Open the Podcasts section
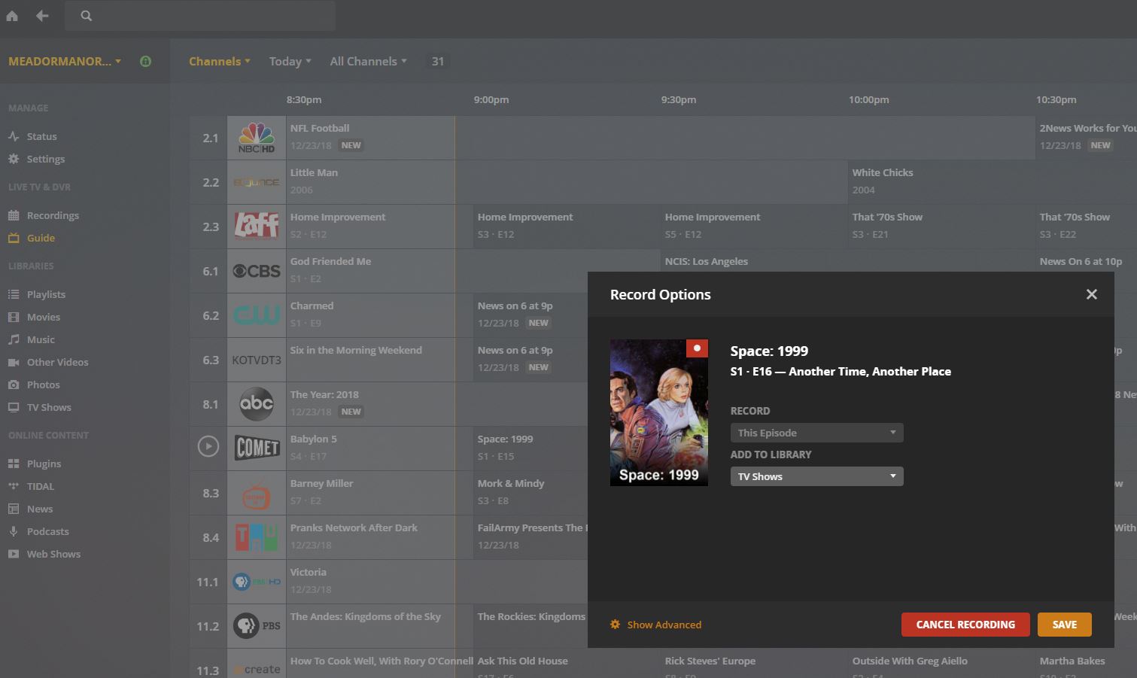 coord(47,531)
